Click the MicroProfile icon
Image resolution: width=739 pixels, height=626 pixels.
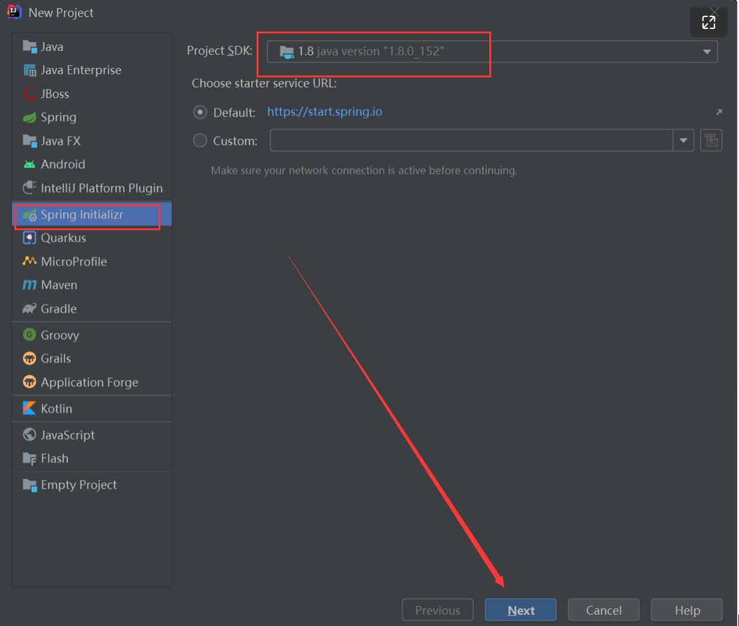click(30, 261)
